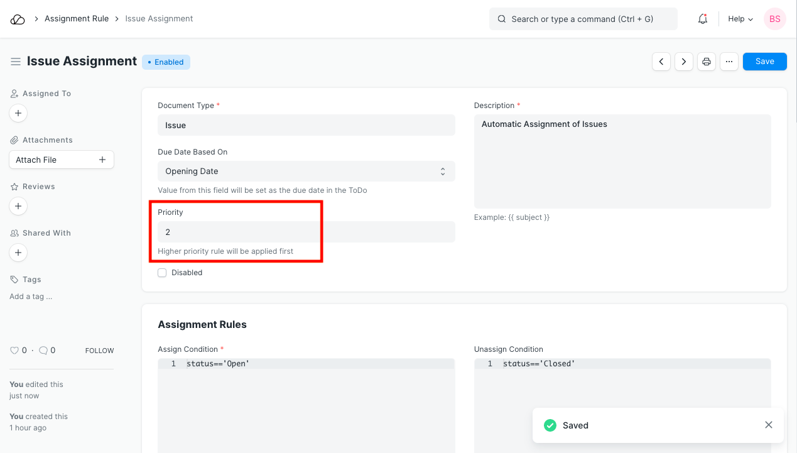
Task: Click the print icon
Action: coord(707,62)
